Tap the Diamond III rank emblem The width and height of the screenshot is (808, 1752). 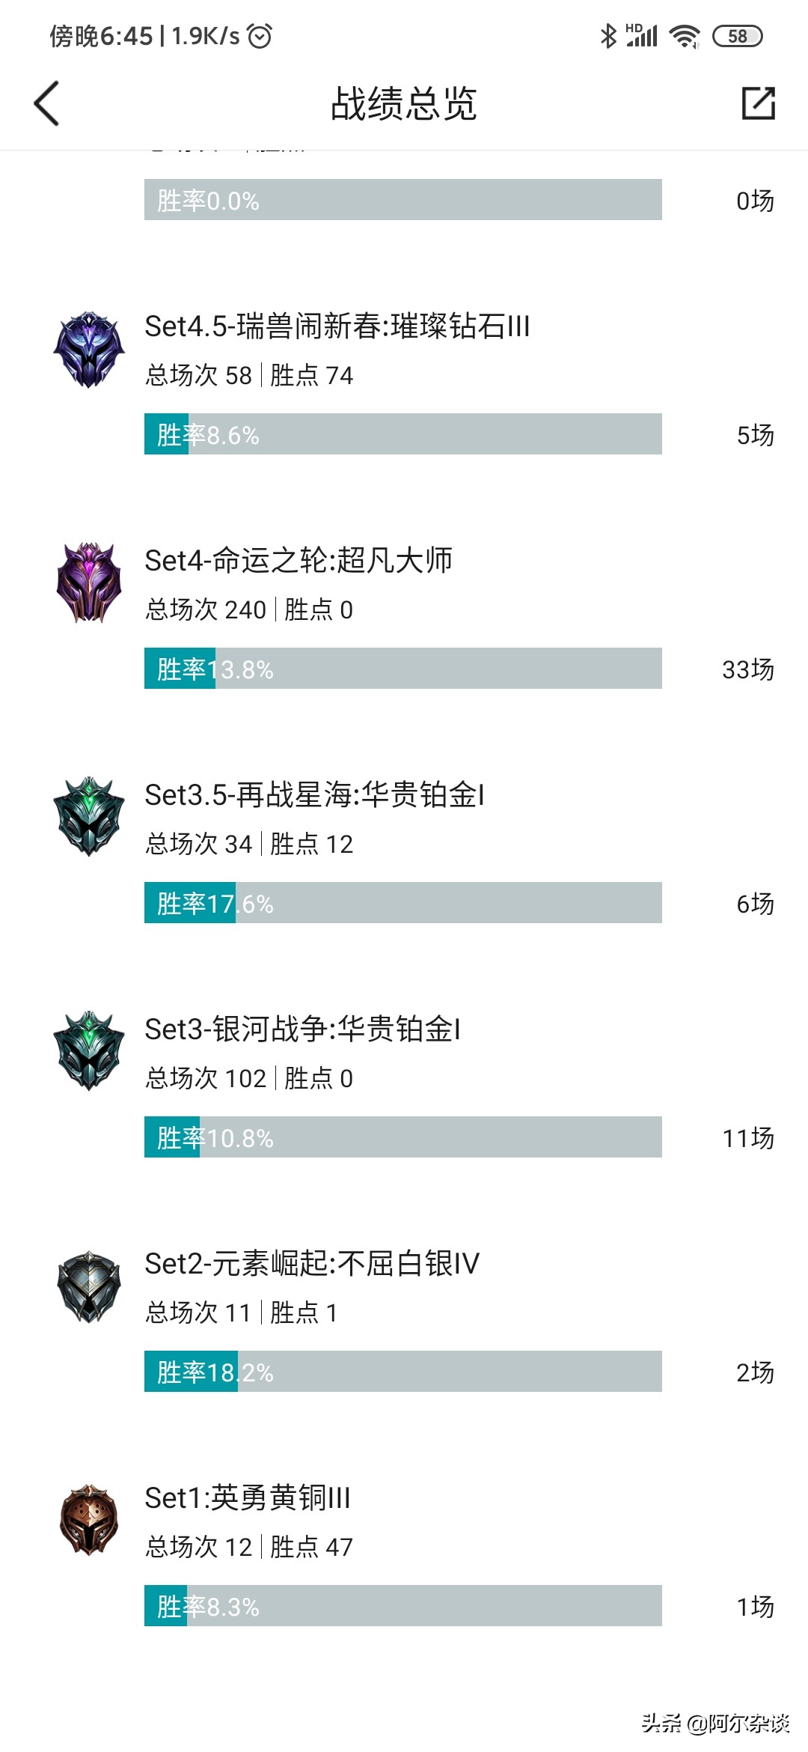89,350
